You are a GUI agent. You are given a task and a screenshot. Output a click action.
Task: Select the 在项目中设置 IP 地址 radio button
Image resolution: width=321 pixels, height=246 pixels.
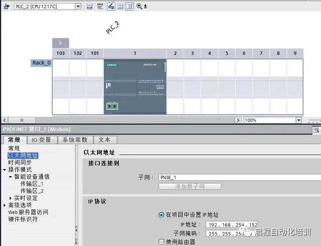(x=162, y=215)
